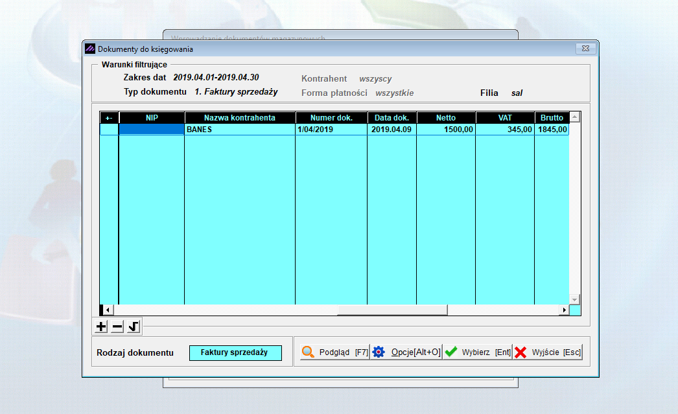Click VAT value 345,00
Viewport: 678px width, 414px height.
click(505, 129)
